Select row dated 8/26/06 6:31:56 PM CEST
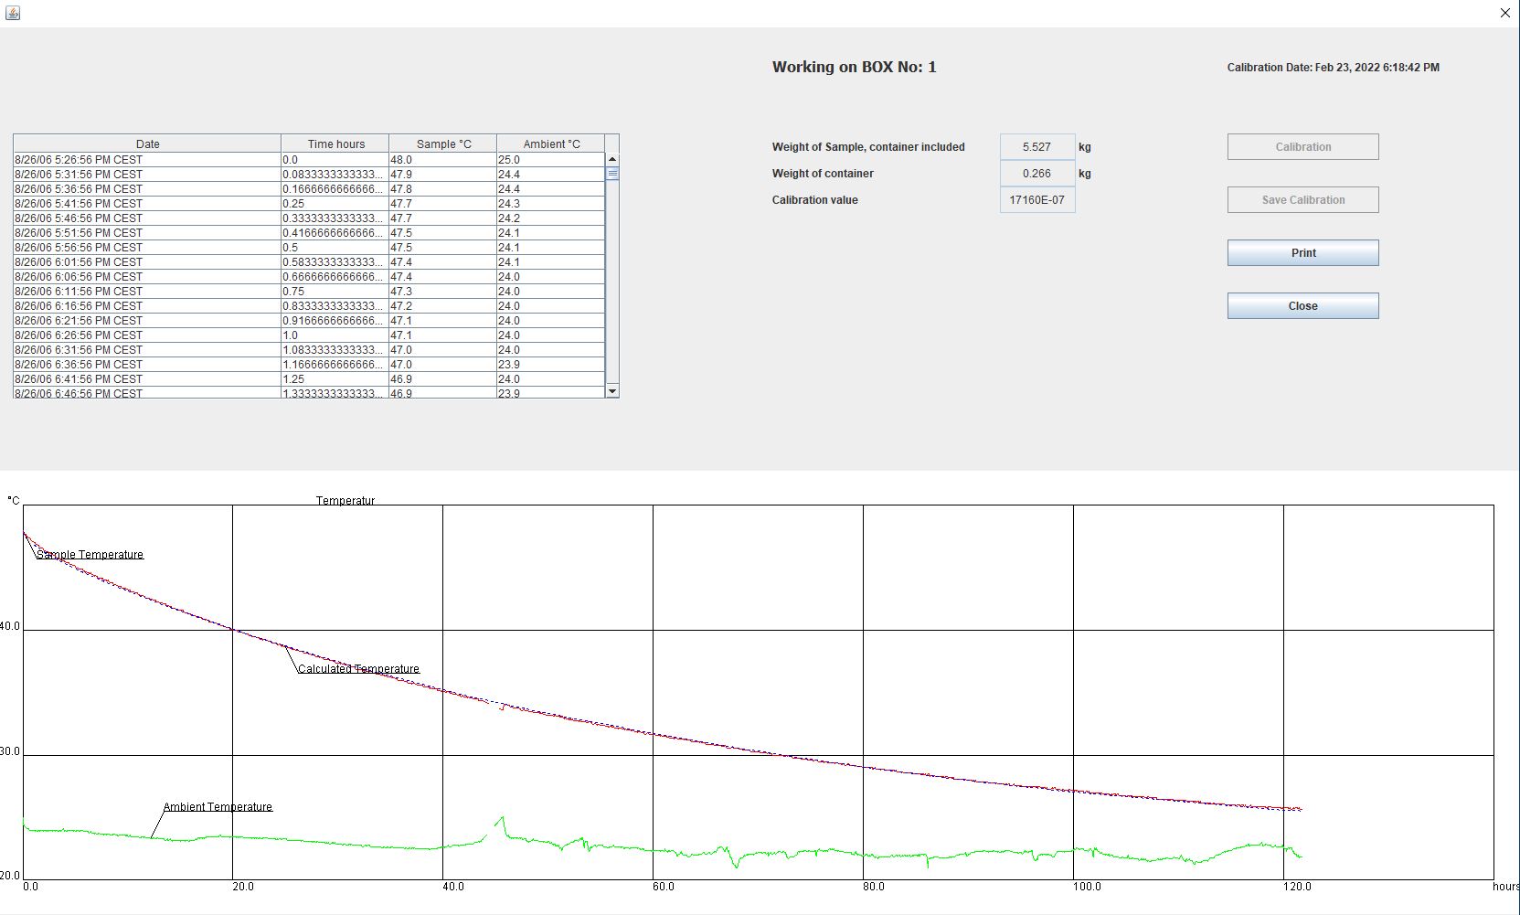 pyautogui.click(x=309, y=350)
